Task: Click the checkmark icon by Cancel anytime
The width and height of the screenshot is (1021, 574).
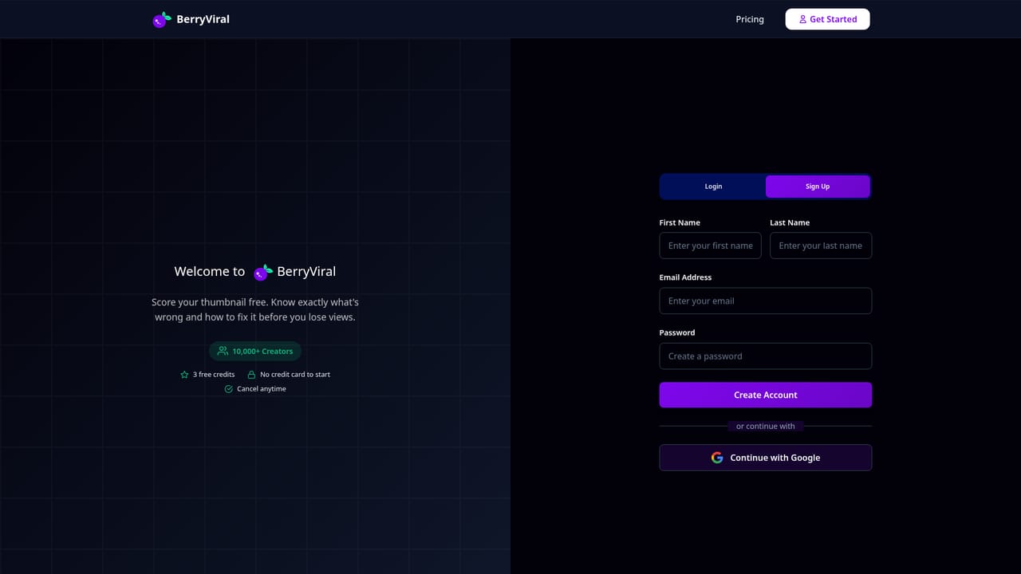Action: point(229,389)
